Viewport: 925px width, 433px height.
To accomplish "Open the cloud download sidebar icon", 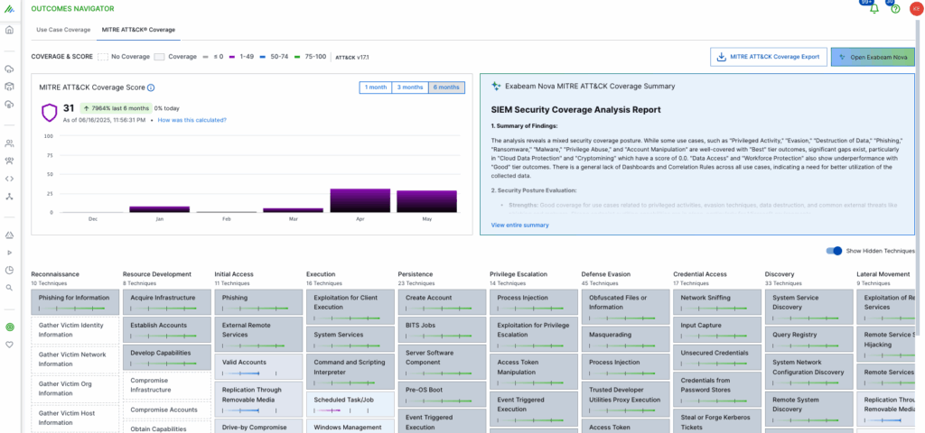I will click(9, 69).
